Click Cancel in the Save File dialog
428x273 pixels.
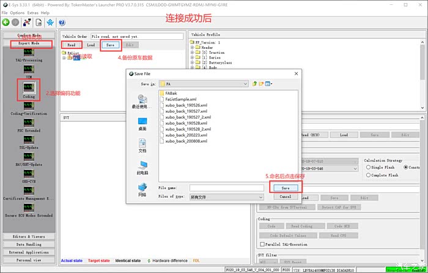point(285,197)
